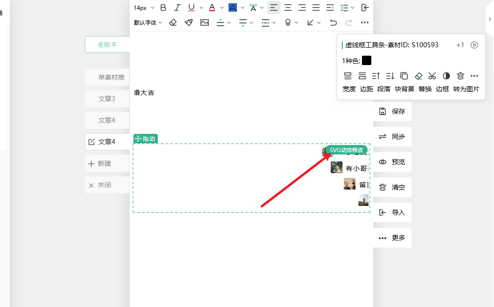Open the 老版本 tab
The height and width of the screenshot is (307, 494).
point(107,44)
